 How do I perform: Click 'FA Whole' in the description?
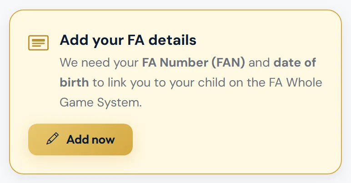click(296, 82)
